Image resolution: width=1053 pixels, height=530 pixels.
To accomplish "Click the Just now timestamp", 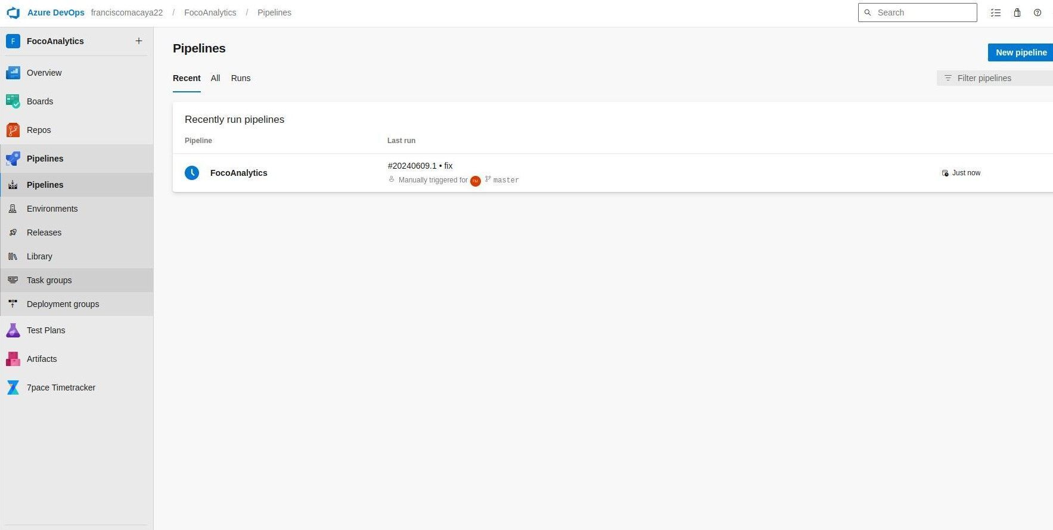I will pos(966,173).
